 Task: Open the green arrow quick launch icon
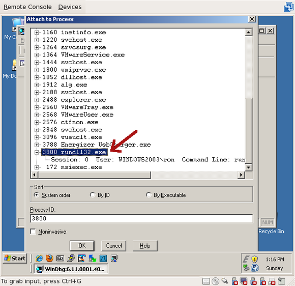click(x=93, y=259)
